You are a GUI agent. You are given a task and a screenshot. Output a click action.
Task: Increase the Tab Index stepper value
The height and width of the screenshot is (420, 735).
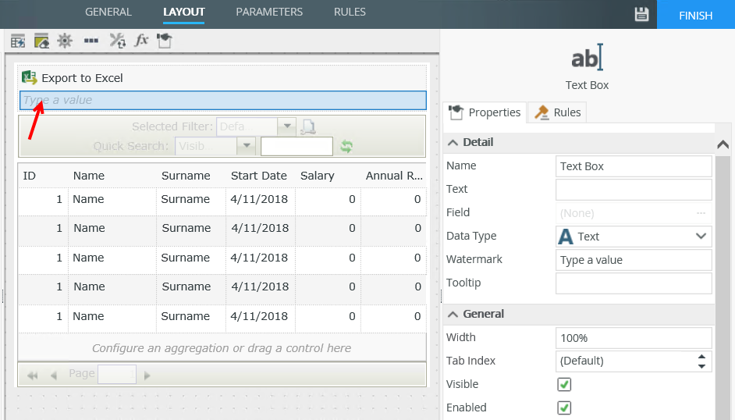point(702,357)
